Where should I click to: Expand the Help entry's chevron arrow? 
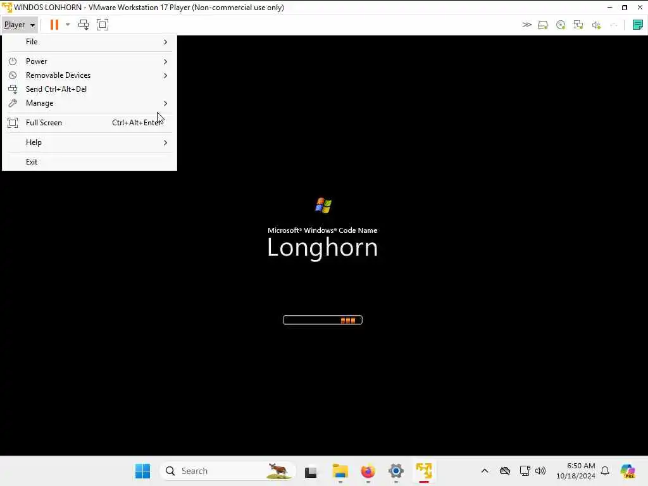pos(165,142)
